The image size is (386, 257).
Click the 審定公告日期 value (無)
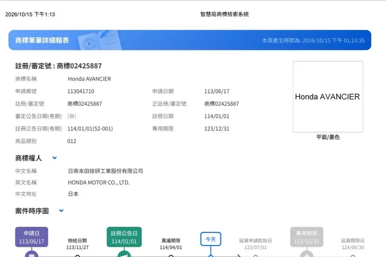pyautogui.click(x=72, y=116)
